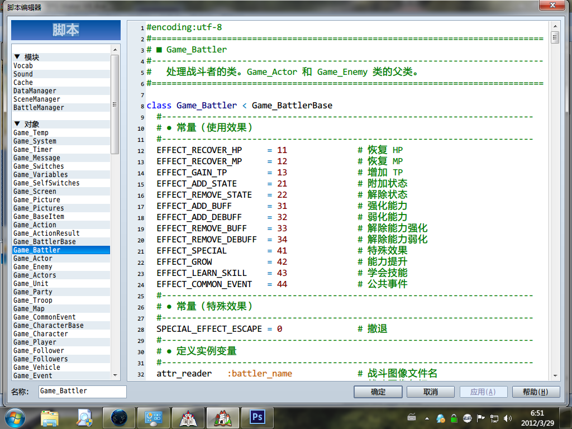Open the Windows Start menu

click(x=15, y=418)
